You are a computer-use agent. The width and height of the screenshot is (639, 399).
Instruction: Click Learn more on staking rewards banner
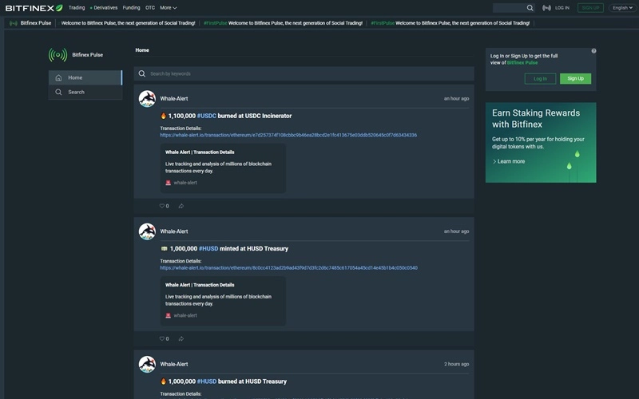point(509,162)
